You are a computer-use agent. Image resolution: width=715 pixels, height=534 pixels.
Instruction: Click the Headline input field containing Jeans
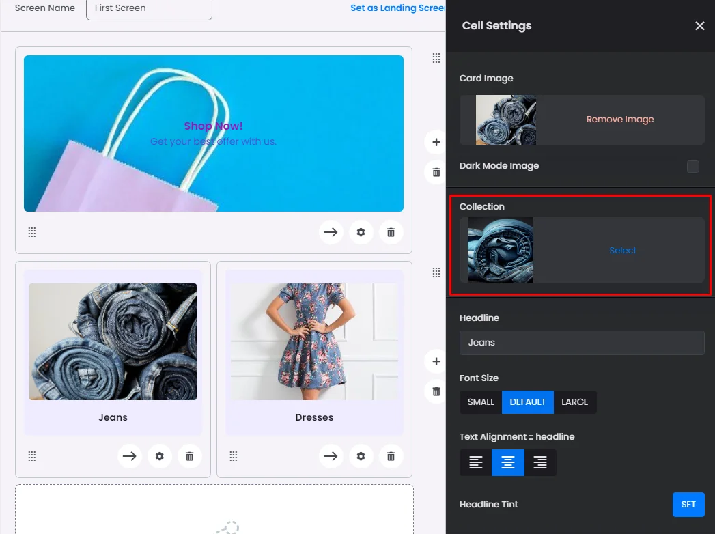point(582,343)
